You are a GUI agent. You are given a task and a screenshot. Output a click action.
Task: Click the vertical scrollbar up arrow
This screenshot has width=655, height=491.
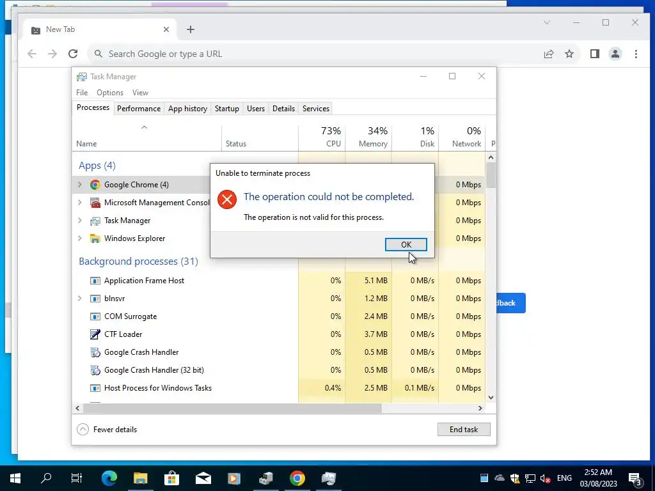point(491,157)
